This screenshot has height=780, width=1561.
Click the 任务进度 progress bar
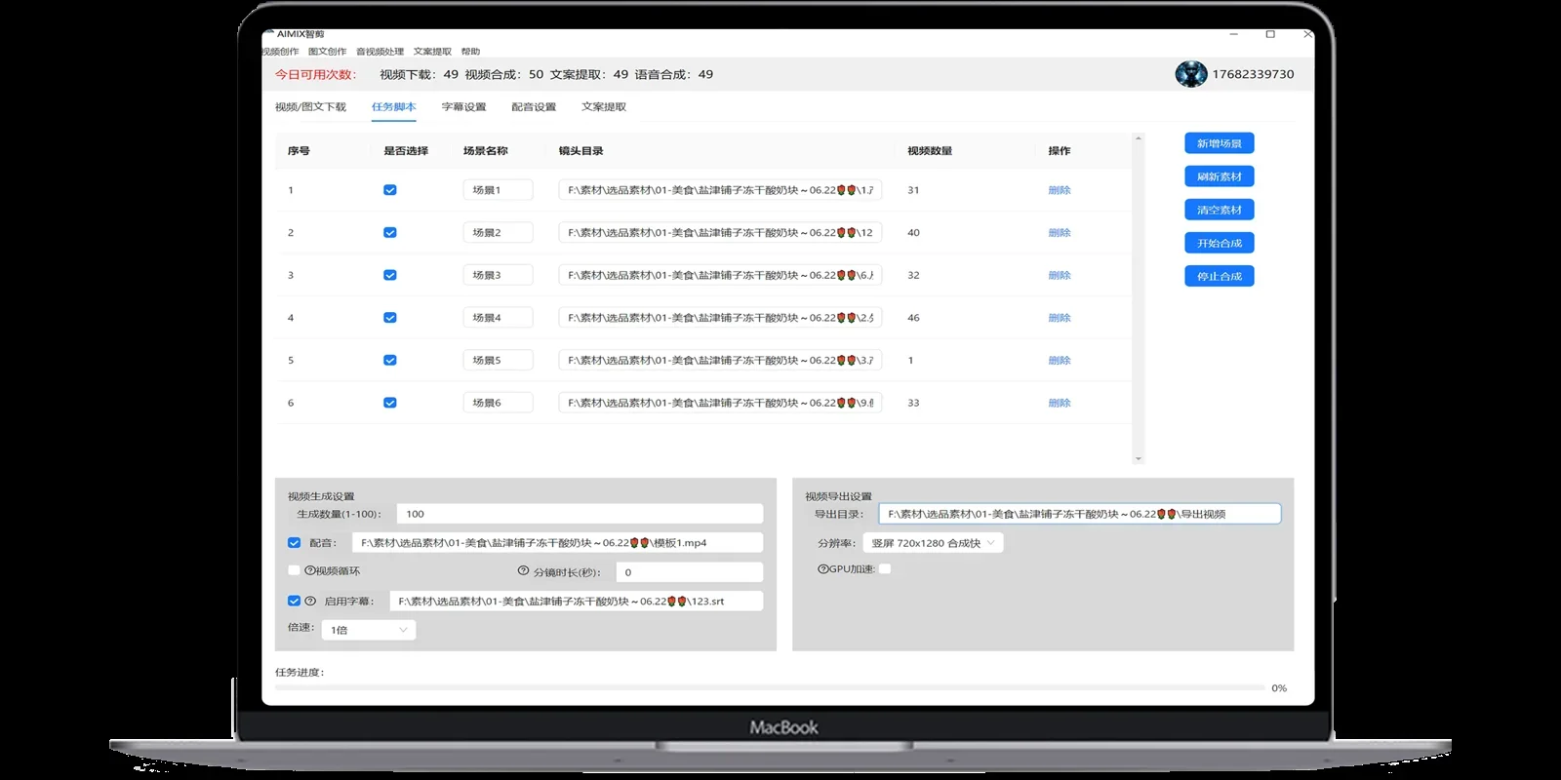coord(770,688)
